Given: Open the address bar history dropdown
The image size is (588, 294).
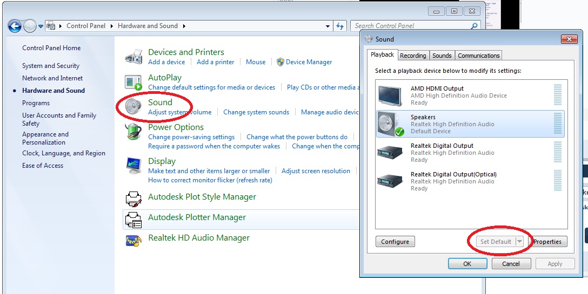Looking at the screenshot, I should (328, 26).
